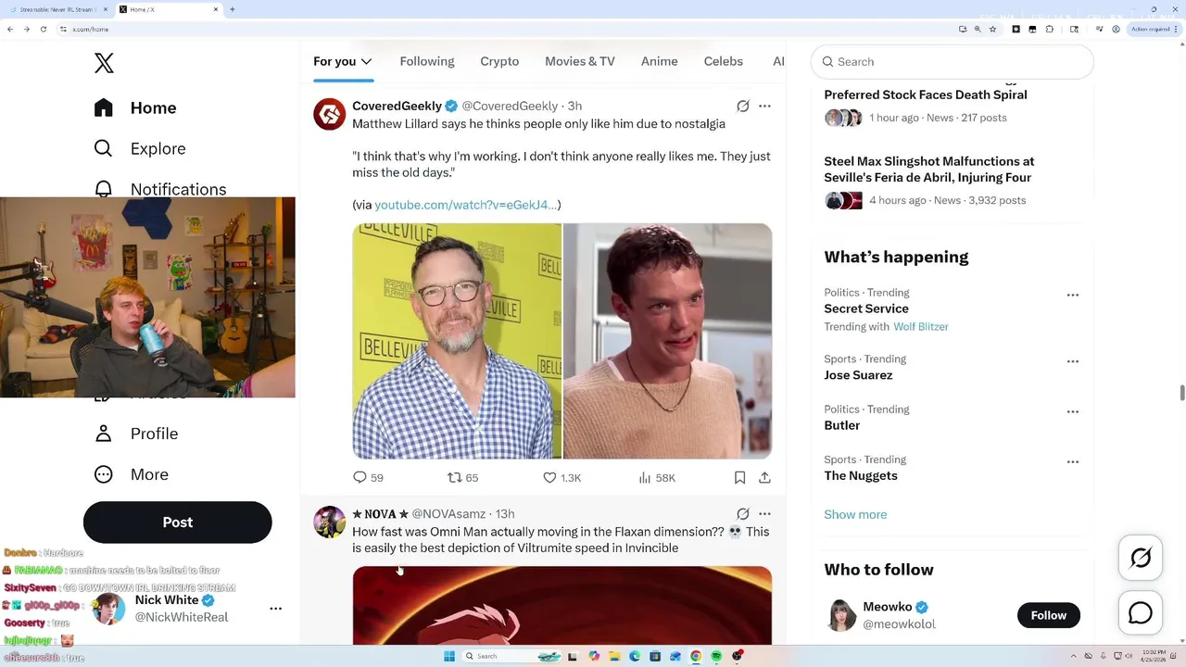Click the page's vertical scrollbar thumb
Image resolution: width=1186 pixels, height=667 pixels.
pyautogui.click(x=1181, y=393)
